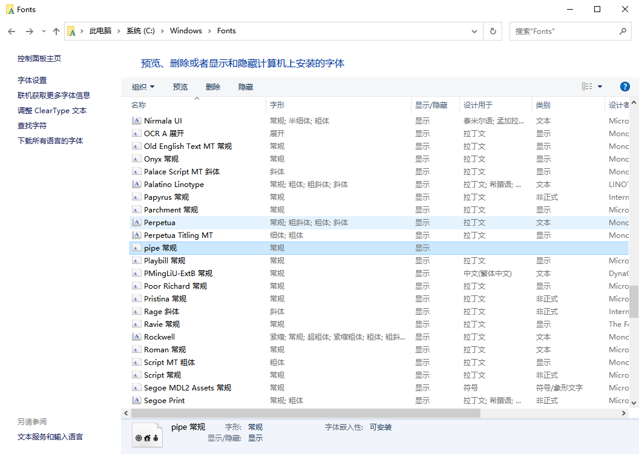
Task: Select the Ravie 常规 font icon
Action: (137, 324)
